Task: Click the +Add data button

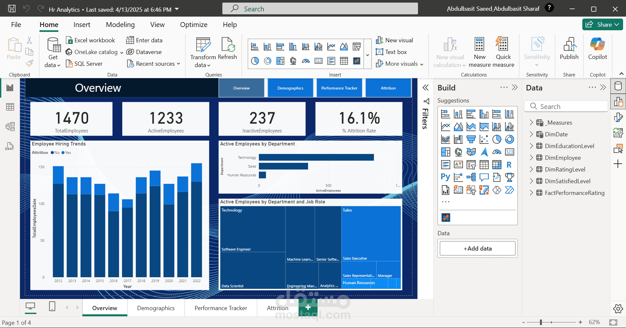Action: [478, 248]
